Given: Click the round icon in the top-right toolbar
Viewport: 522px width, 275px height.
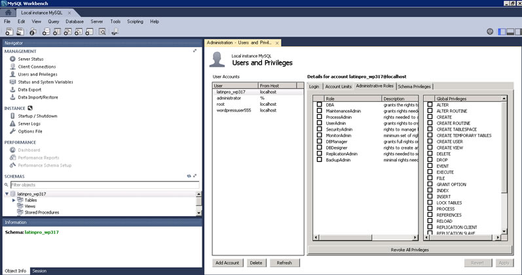Looking at the screenshot, I should point(490,31).
